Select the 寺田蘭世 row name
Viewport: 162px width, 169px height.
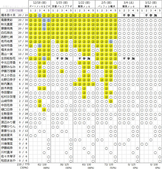pos(7,93)
